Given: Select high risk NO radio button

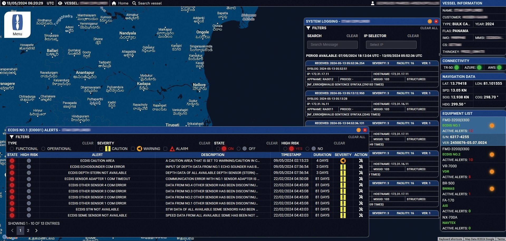Looking at the screenshot, I should 307,149.
